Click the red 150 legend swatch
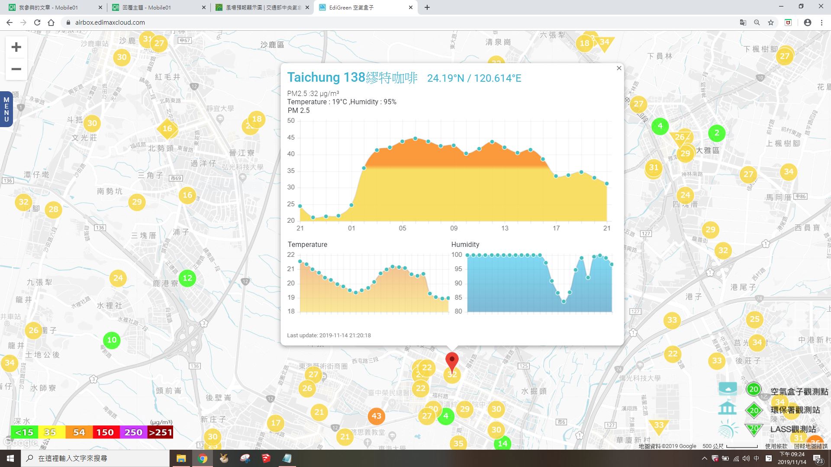The height and width of the screenshot is (467, 831). [x=106, y=432]
